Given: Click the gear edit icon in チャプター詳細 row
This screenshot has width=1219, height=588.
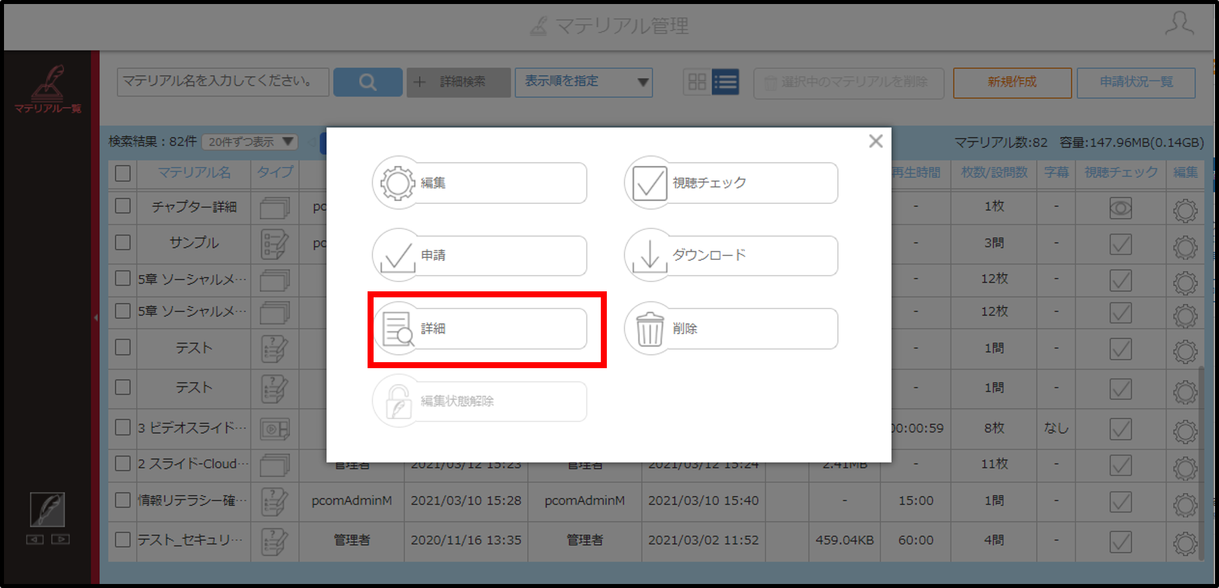Looking at the screenshot, I should (1186, 210).
